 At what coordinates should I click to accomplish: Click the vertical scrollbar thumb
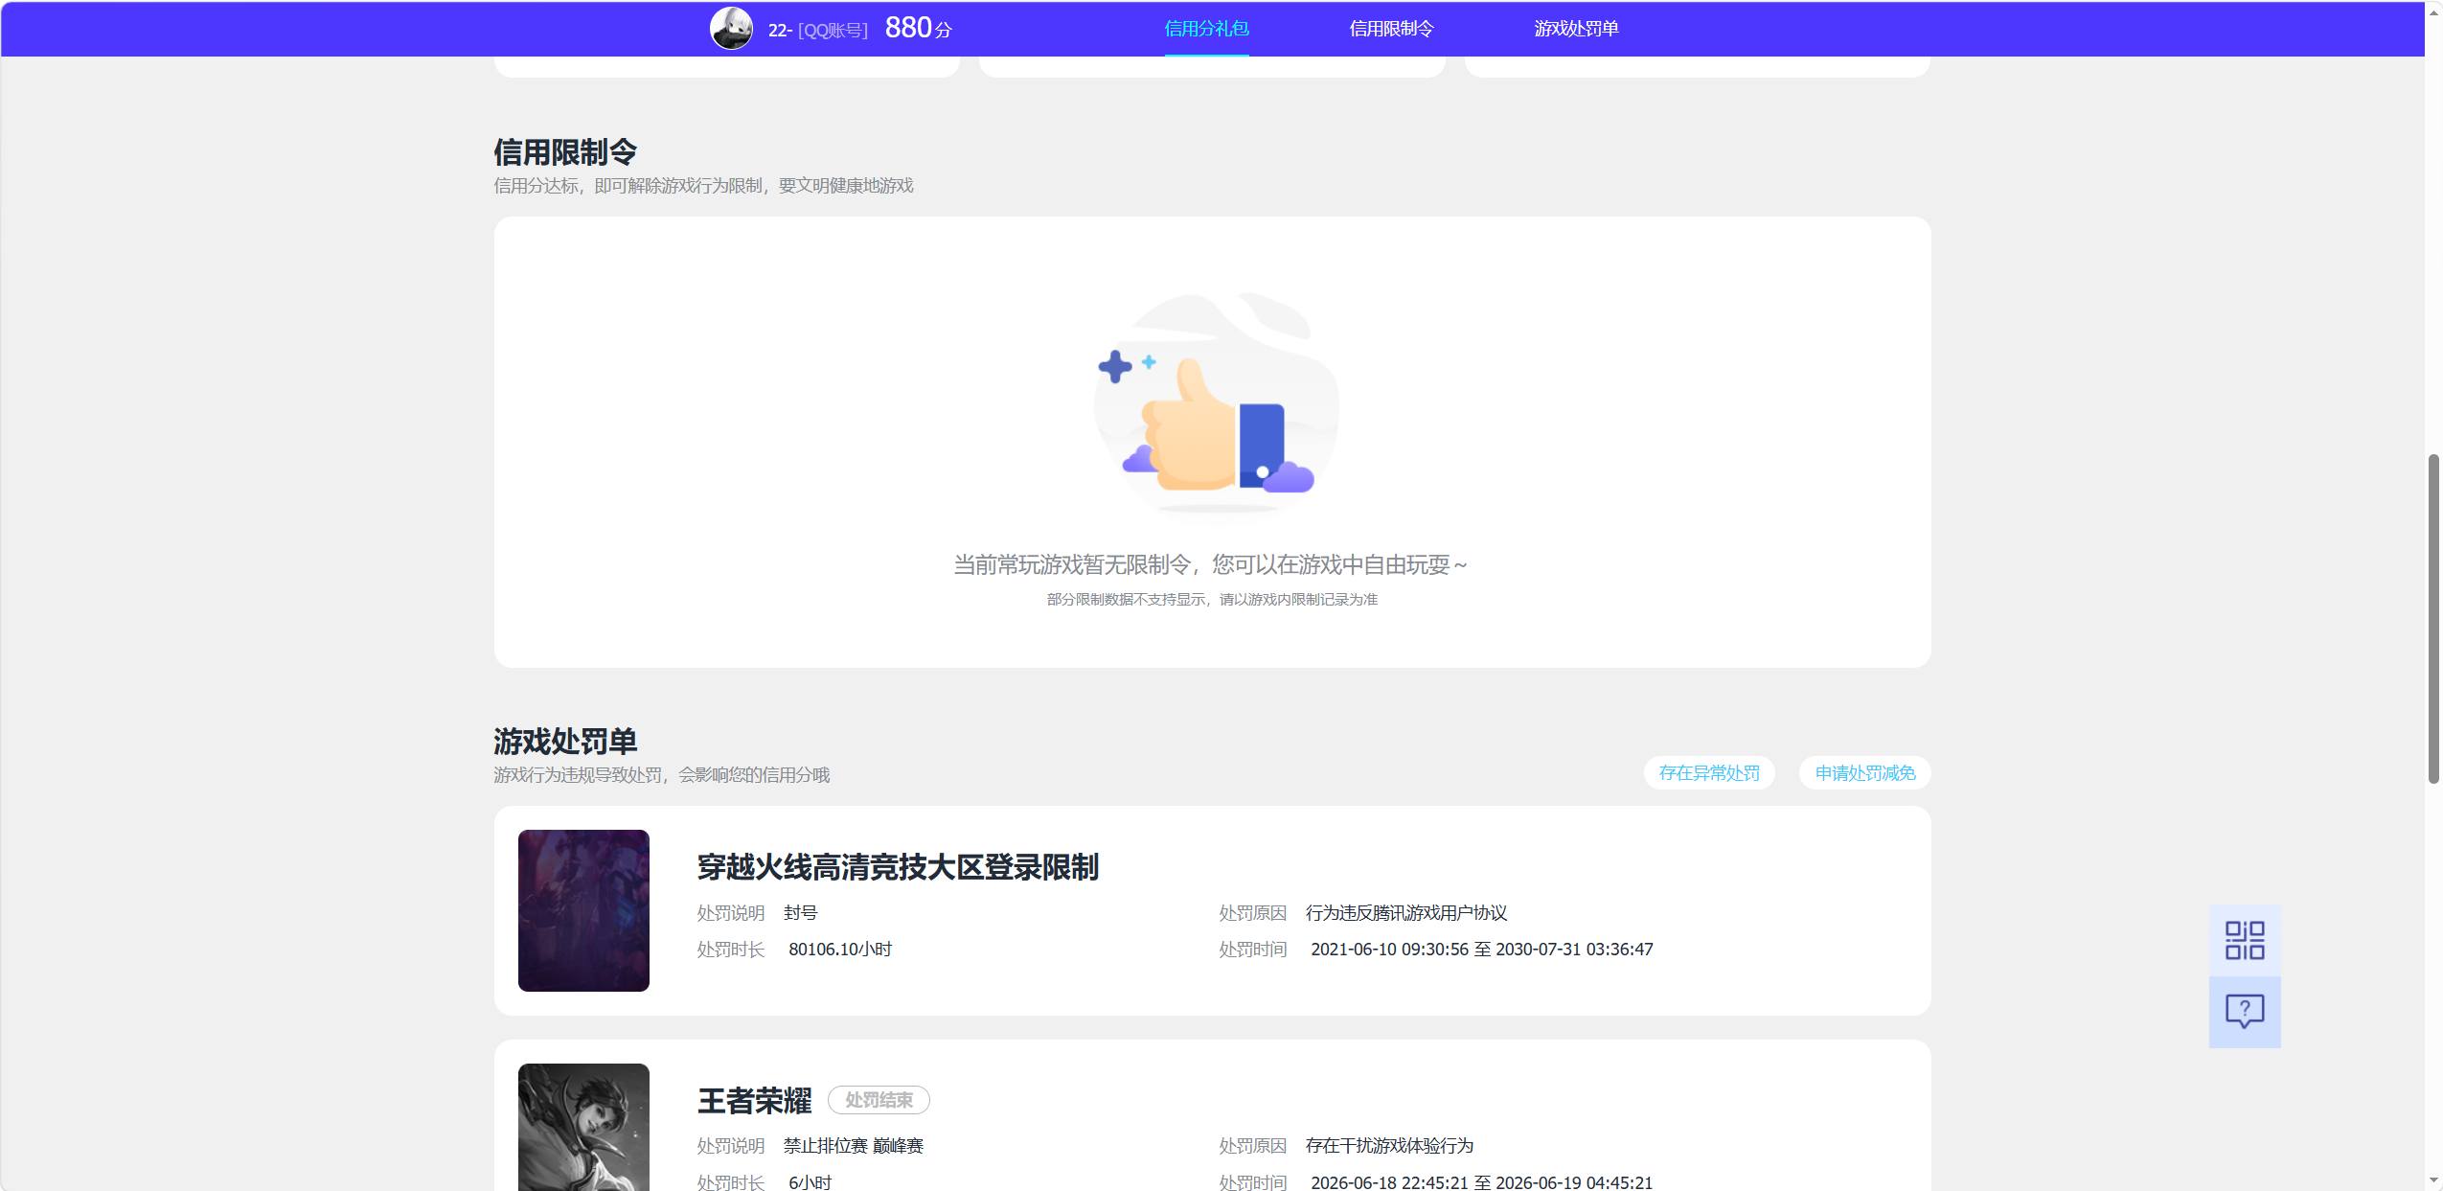click(2433, 619)
